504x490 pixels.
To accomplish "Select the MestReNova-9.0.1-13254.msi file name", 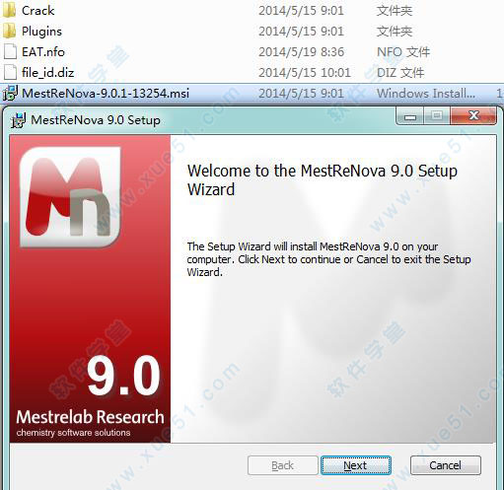I will point(106,94).
